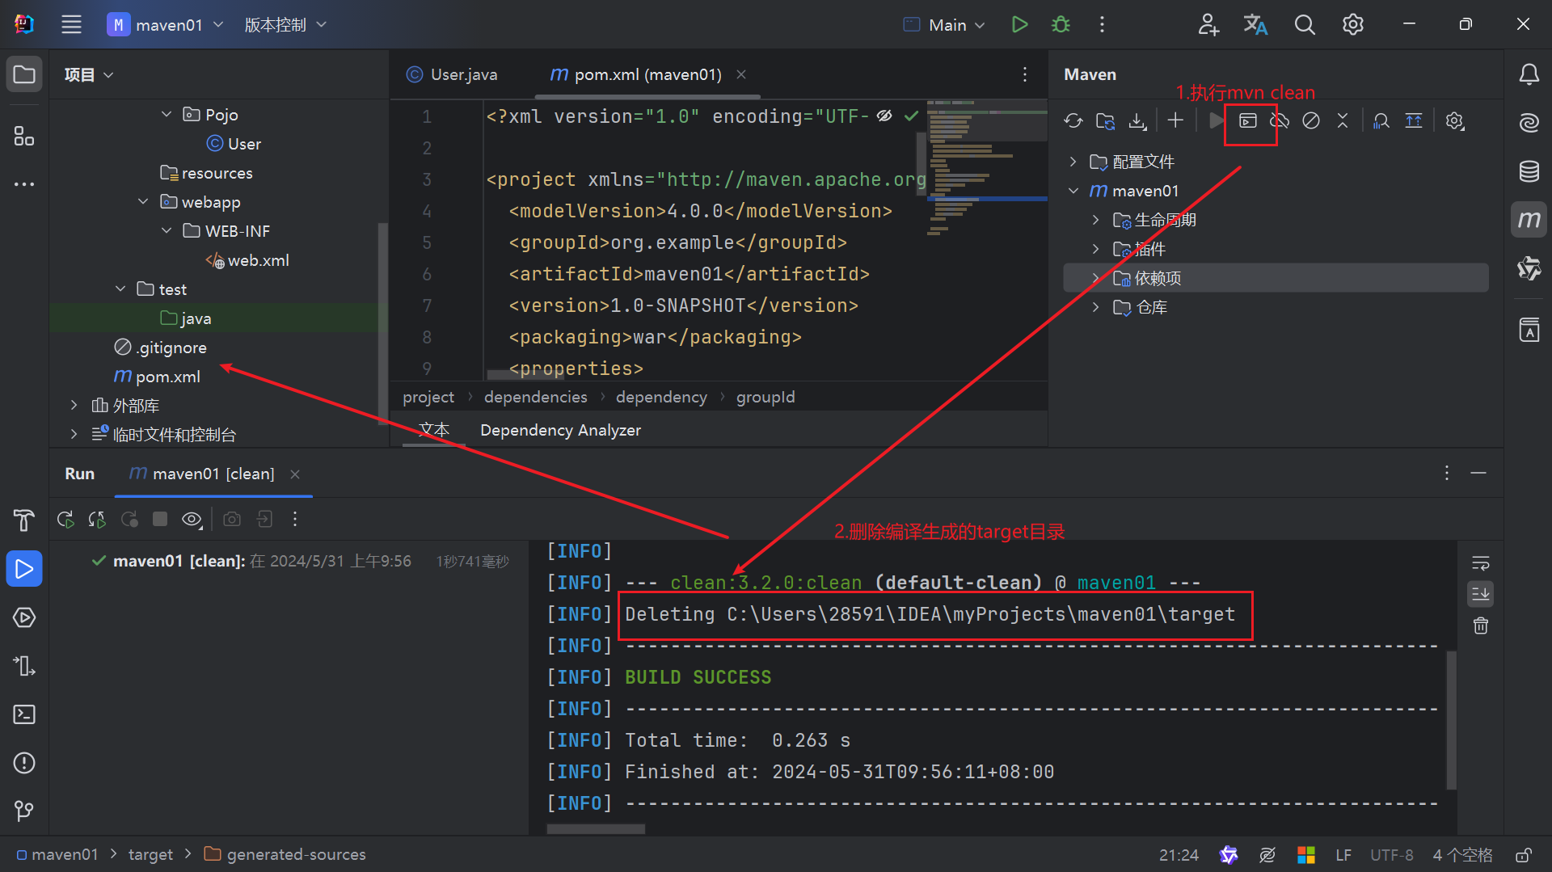Select pom.xml (maven01) editor tab
1552x872 pixels.
pos(636,74)
